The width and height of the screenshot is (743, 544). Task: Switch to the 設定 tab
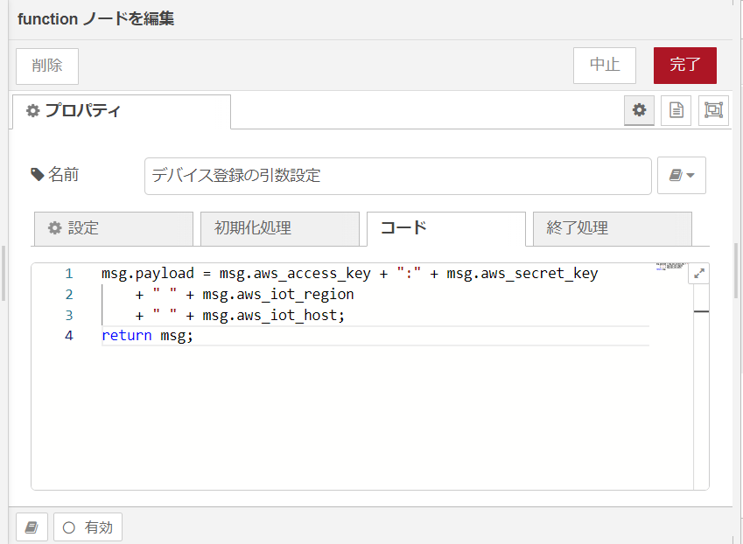pyautogui.click(x=114, y=228)
